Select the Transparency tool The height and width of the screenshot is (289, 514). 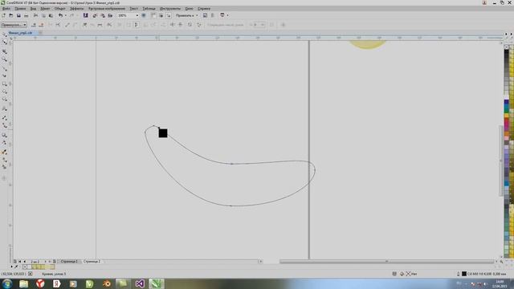tap(4, 143)
